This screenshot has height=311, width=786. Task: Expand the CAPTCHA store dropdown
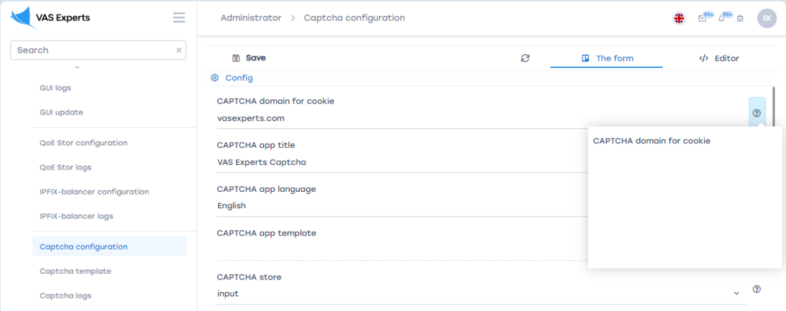pos(736,293)
